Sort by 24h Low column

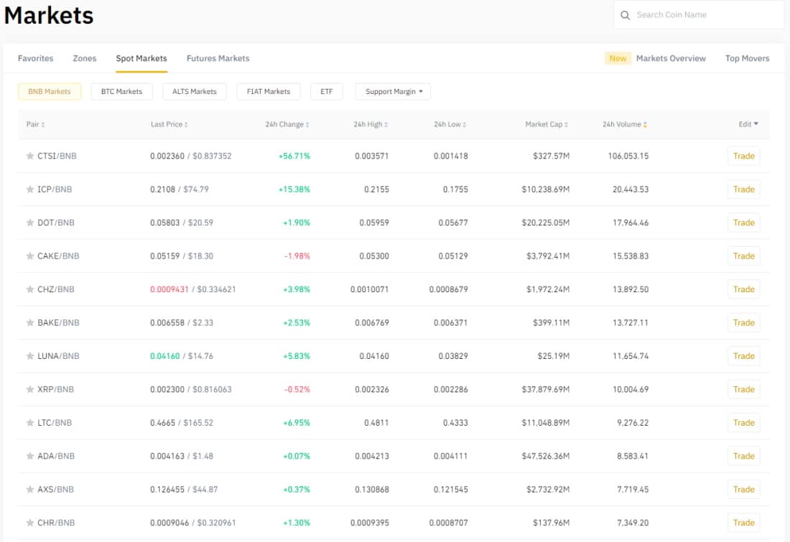pos(450,124)
